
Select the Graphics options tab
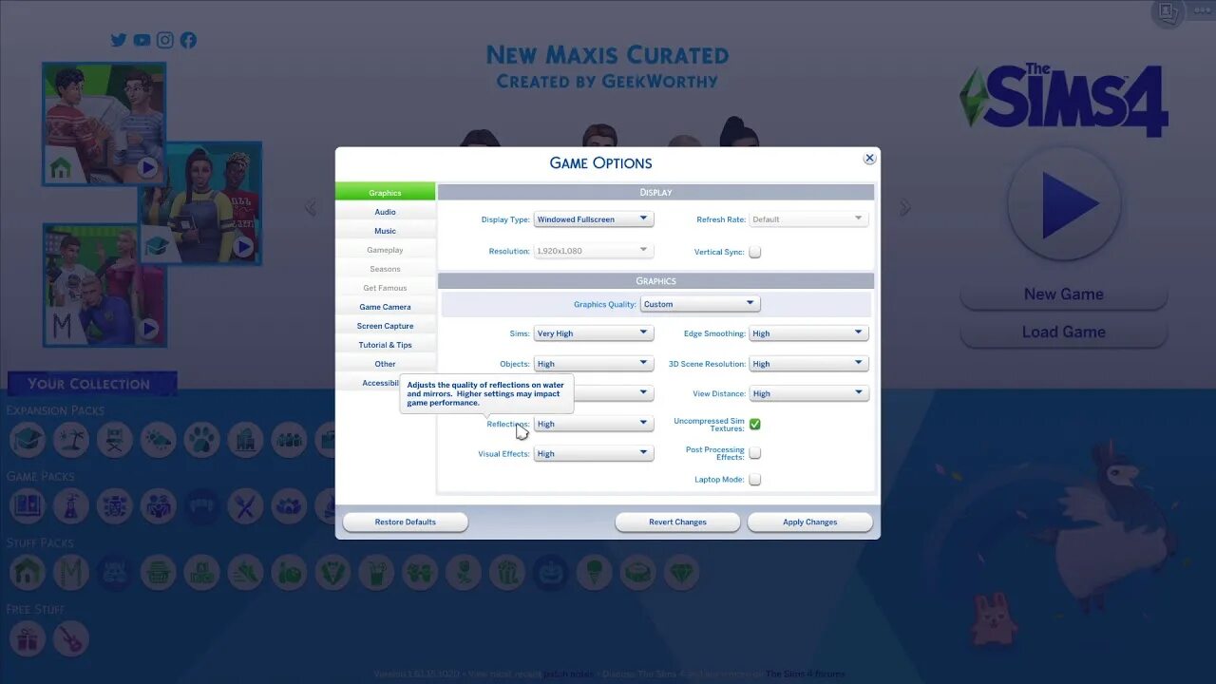click(x=385, y=192)
